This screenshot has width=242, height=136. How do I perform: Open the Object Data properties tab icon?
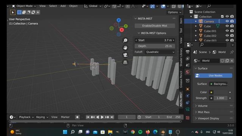point(188,109)
